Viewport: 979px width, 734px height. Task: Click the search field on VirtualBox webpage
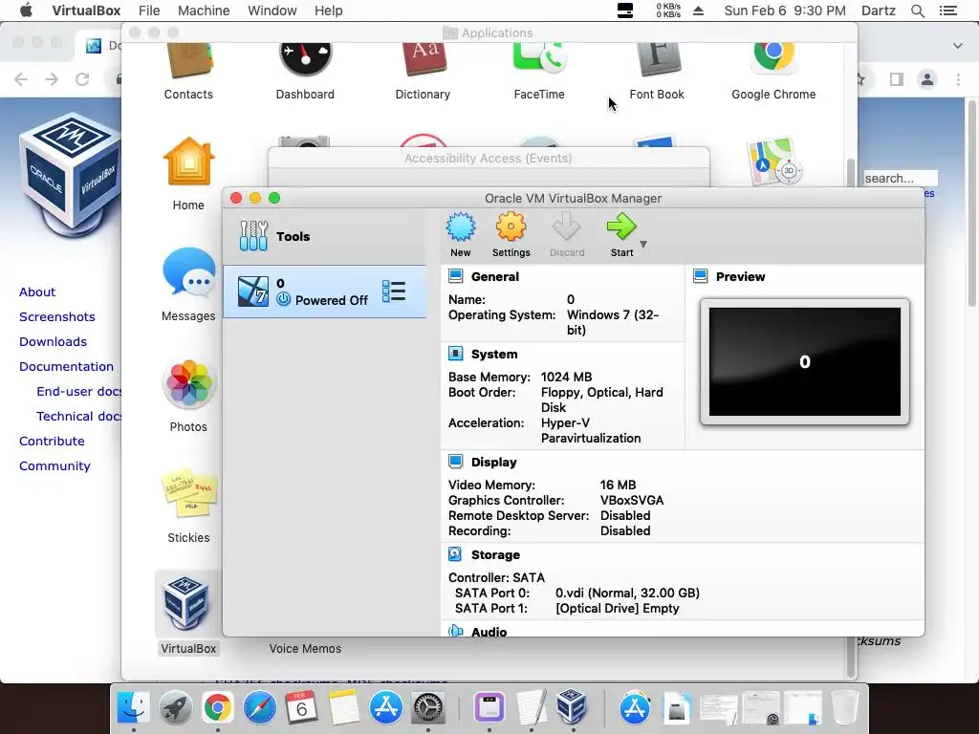click(x=901, y=178)
